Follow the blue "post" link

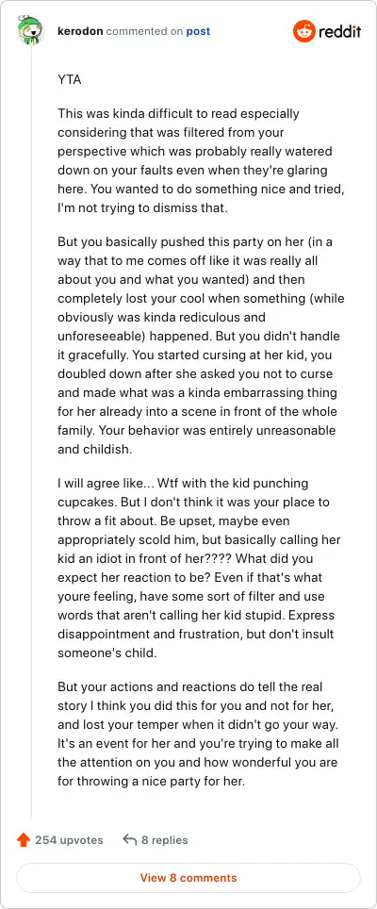(198, 31)
